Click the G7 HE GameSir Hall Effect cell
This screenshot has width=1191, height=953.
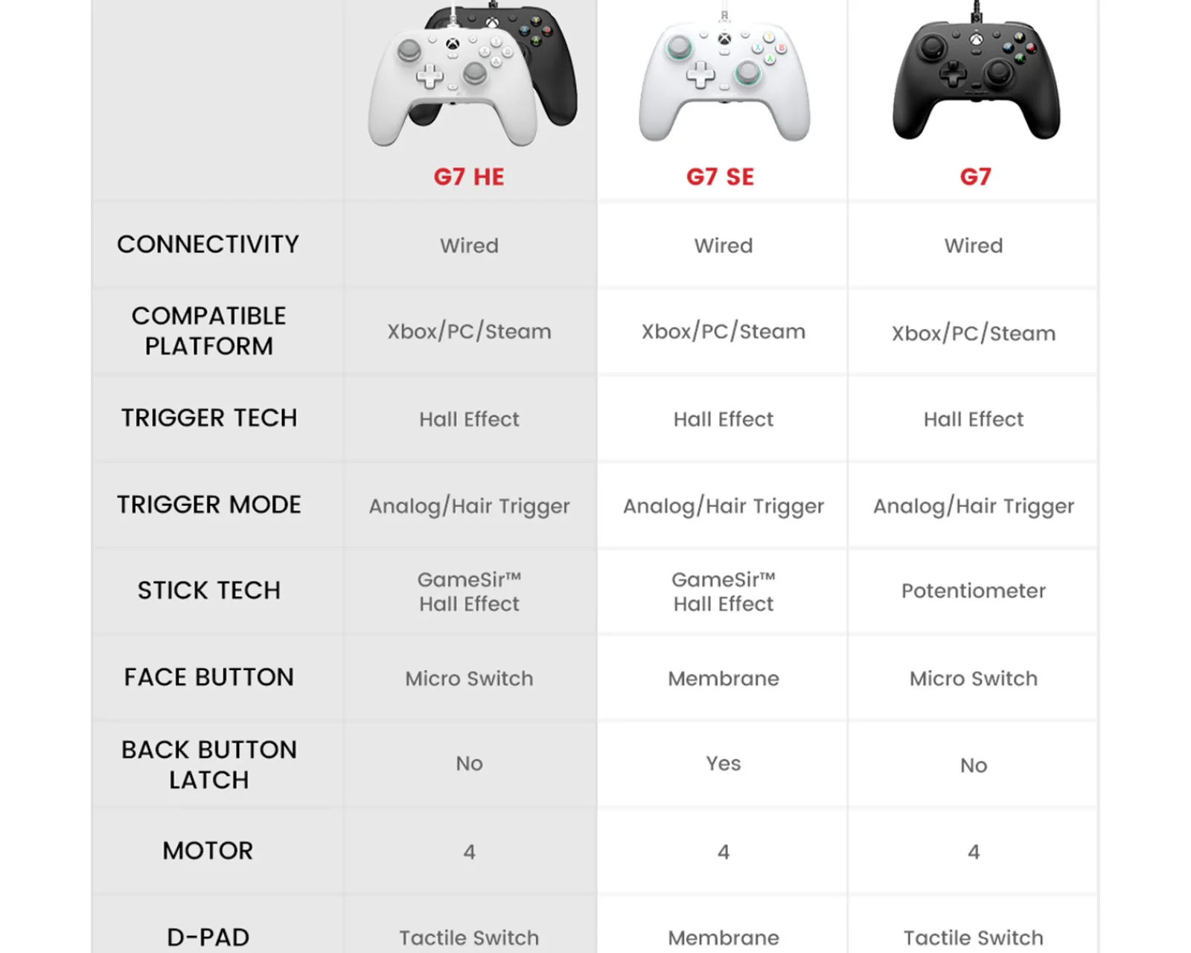pos(469,591)
